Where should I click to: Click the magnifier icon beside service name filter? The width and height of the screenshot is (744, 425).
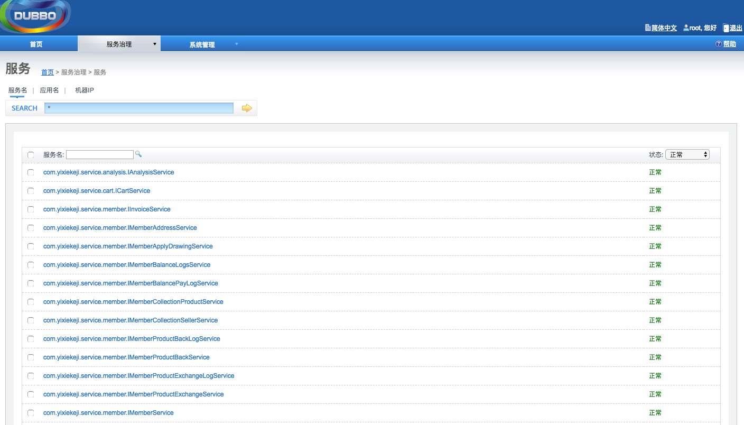tap(138, 154)
